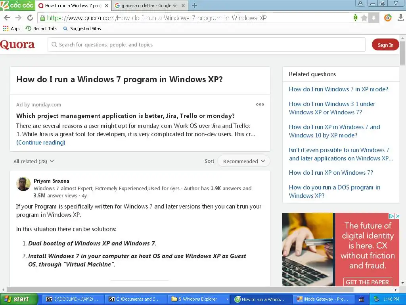Viewport: 406px width, 305px height.
Task: Click the scroll down arrow of vertical scrollbar
Action: point(402,283)
